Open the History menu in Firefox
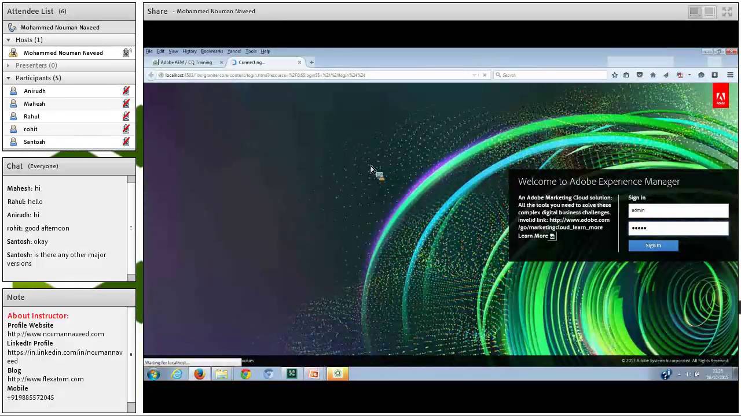Image resolution: width=741 pixels, height=416 pixels. point(189,51)
